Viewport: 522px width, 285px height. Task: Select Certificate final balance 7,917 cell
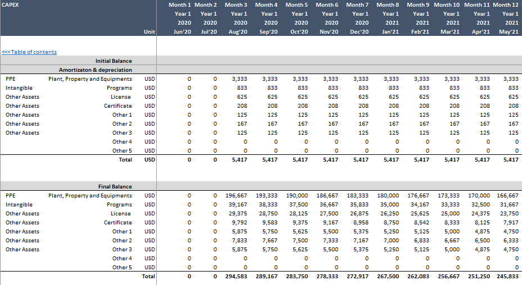pos(511,223)
